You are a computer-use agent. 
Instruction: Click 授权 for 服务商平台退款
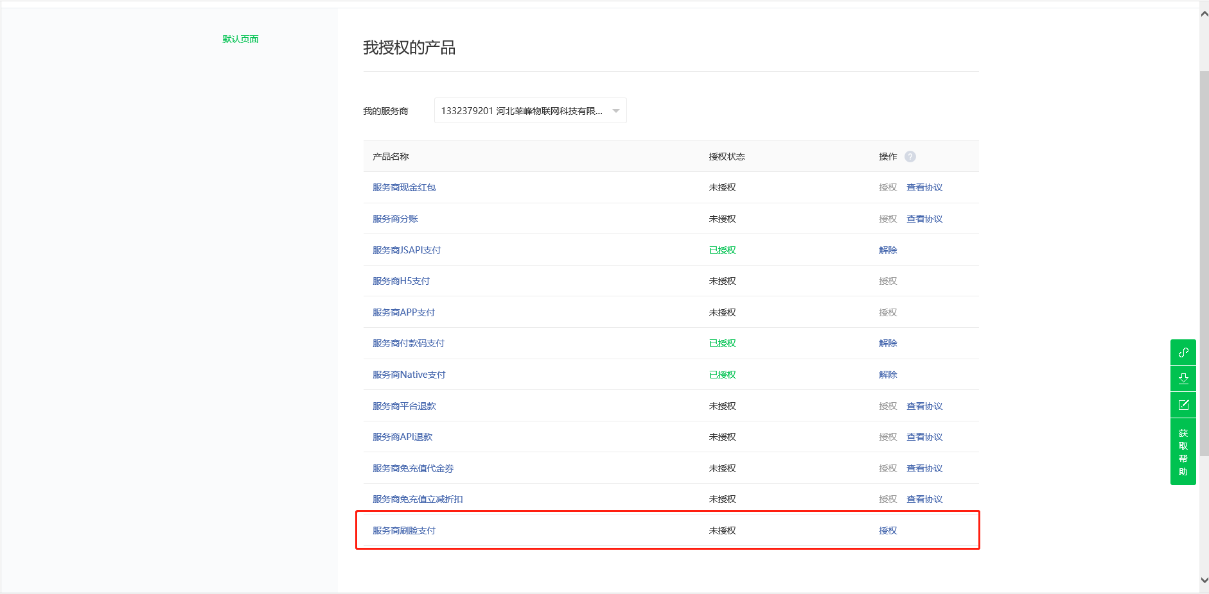(888, 406)
